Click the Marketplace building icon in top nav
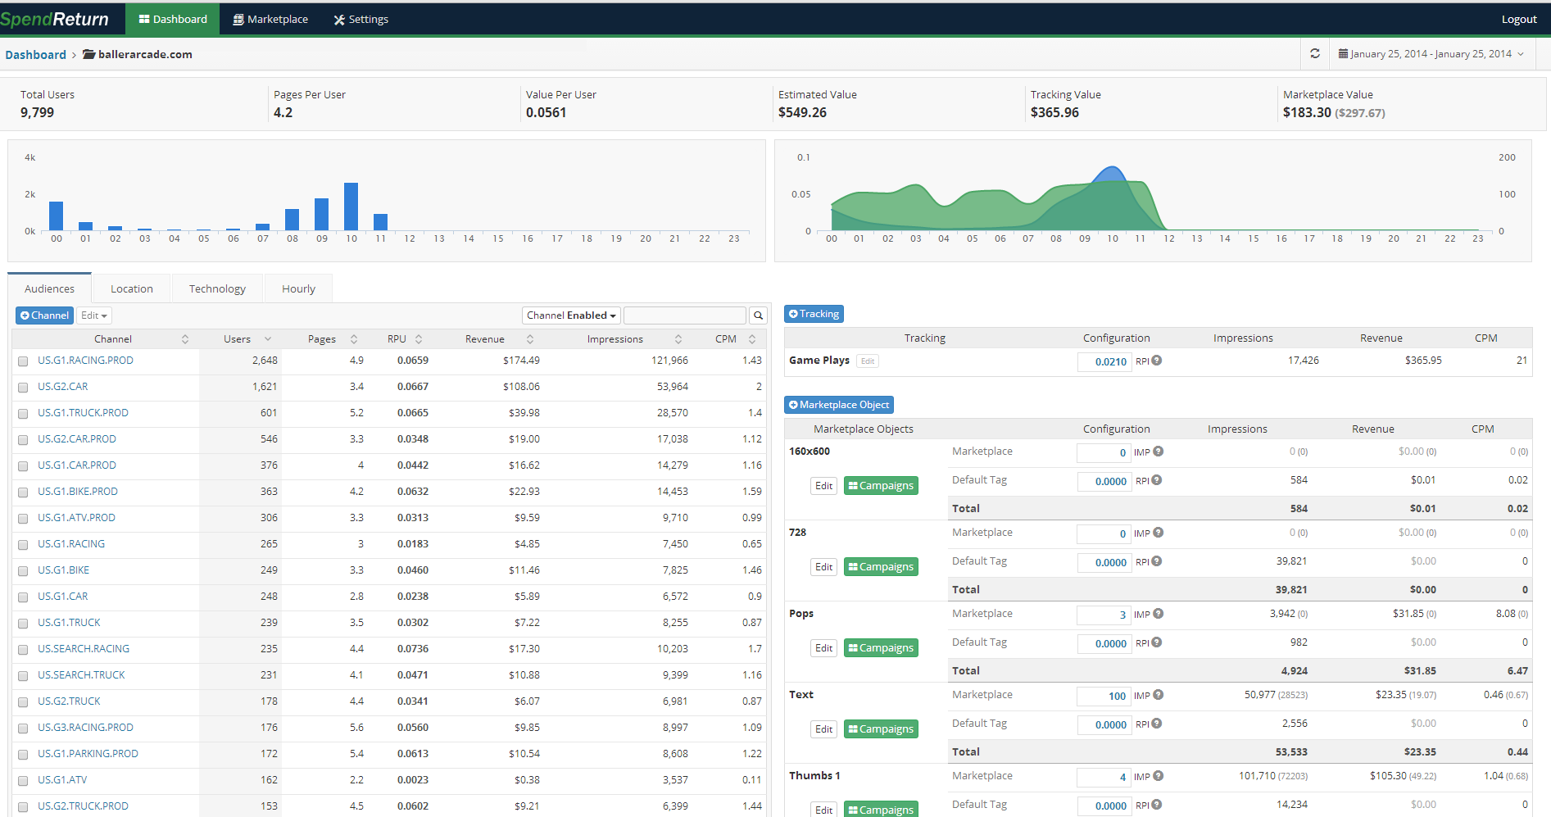This screenshot has width=1551, height=817. pos(238,19)
